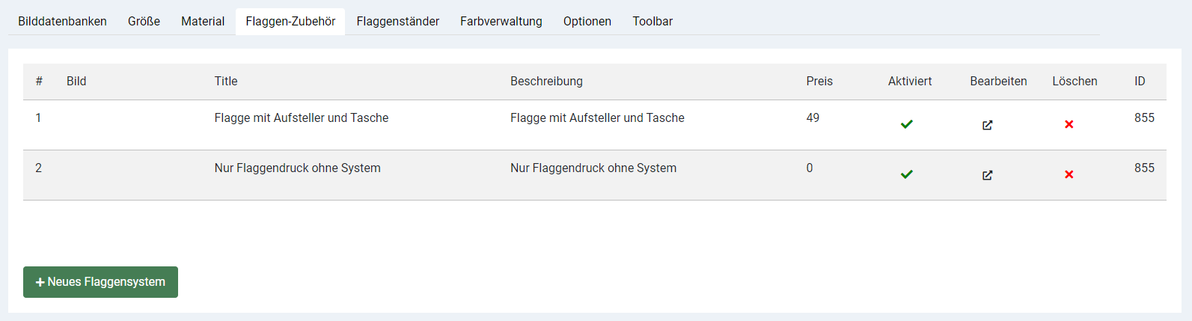Open the Größe tab
The width and height of the screenshot is (1192, 321).
144,22
